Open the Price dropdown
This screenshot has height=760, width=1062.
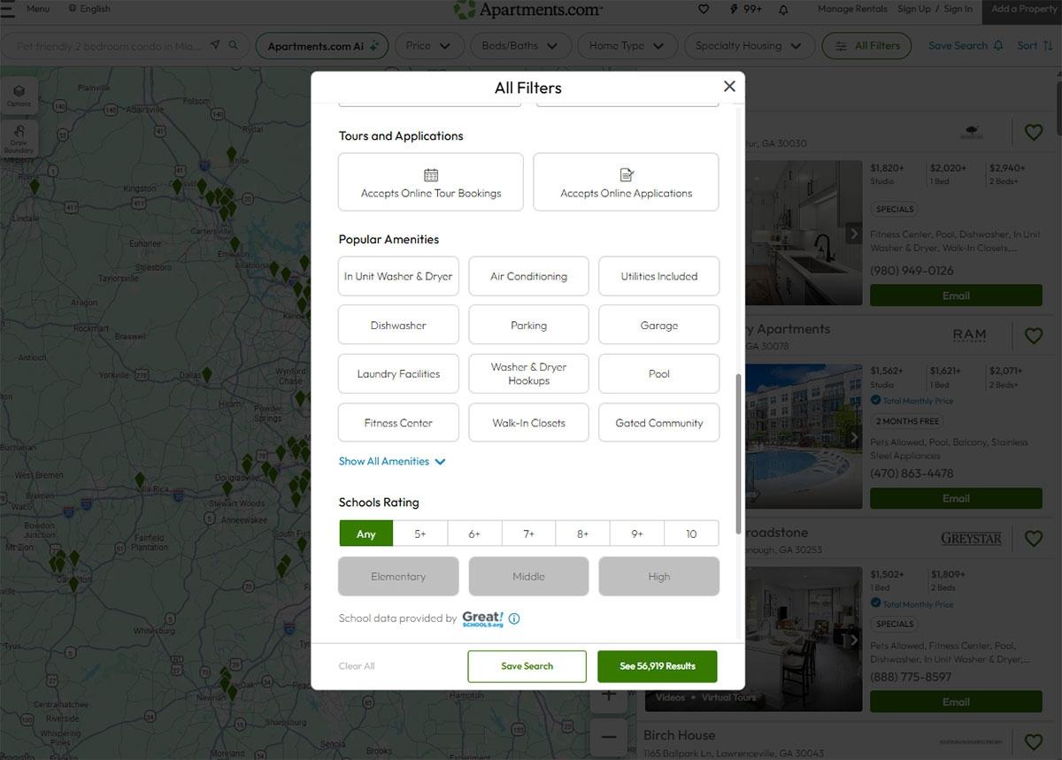click(x=428, y=46)
